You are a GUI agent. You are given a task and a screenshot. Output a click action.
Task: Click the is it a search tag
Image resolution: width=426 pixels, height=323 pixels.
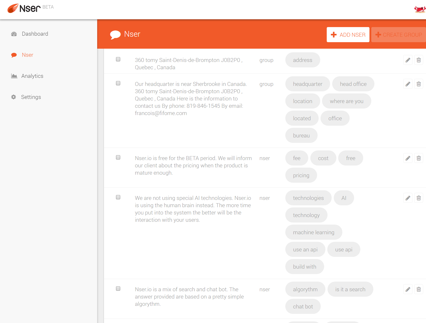(x=350, y=289)
